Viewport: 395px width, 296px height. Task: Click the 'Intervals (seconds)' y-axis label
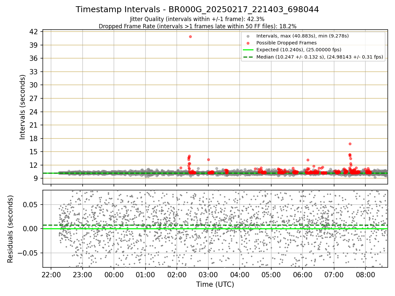click(x=22, y=107)
